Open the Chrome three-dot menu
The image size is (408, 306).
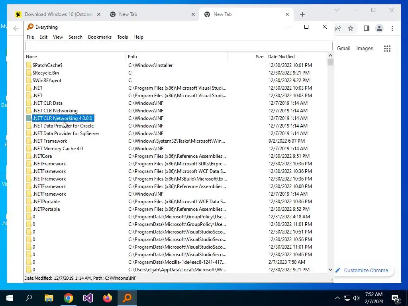(x=392, y=28)
